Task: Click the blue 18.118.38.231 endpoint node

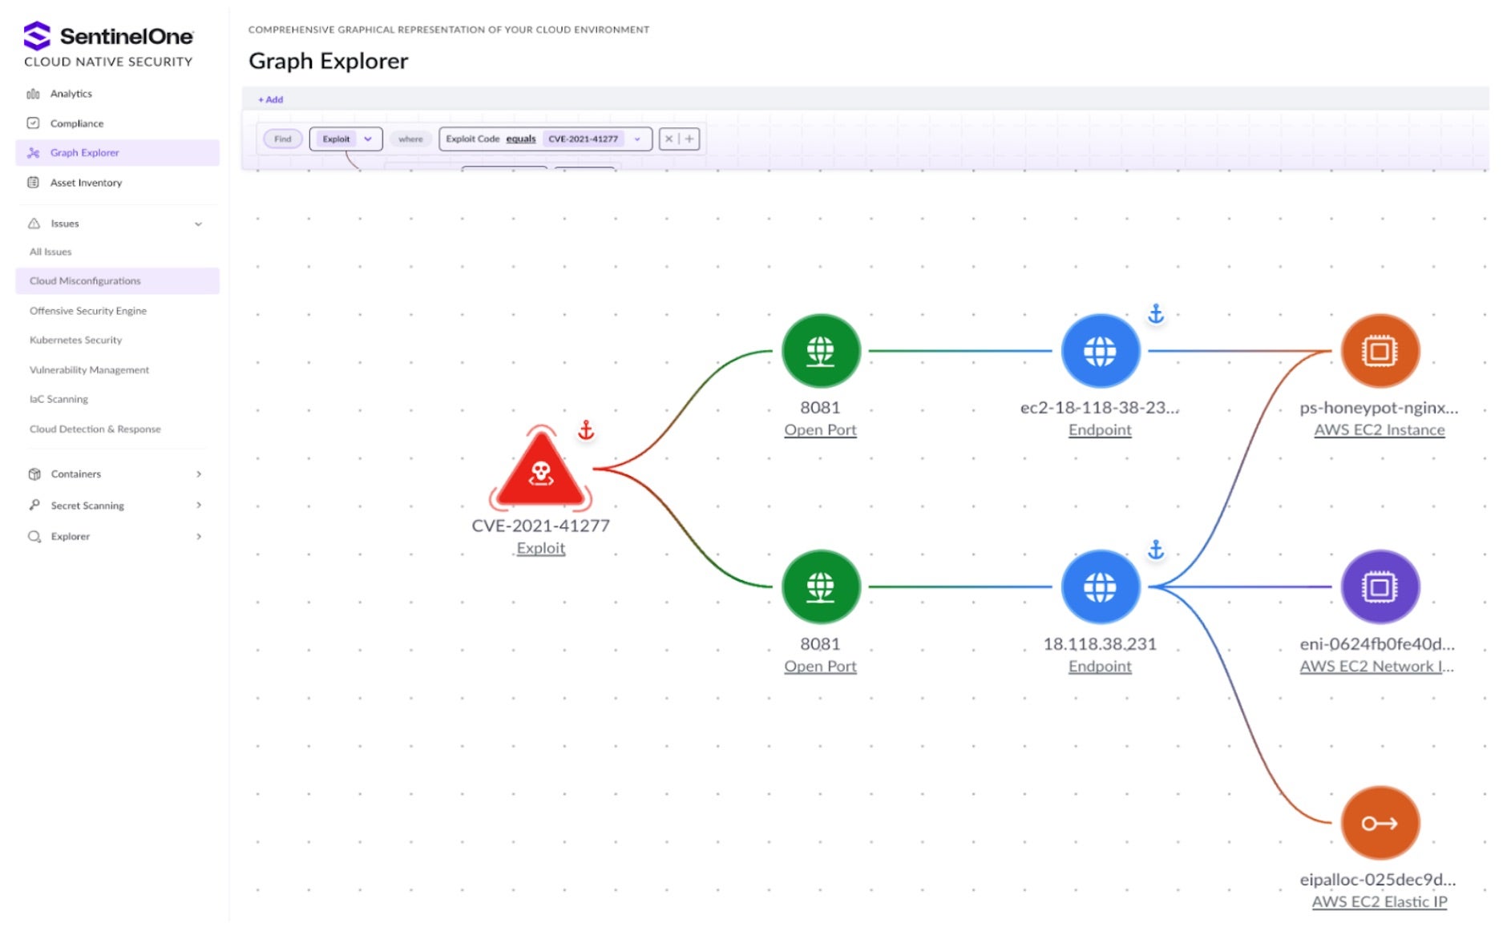Action: click(1099, 587)
